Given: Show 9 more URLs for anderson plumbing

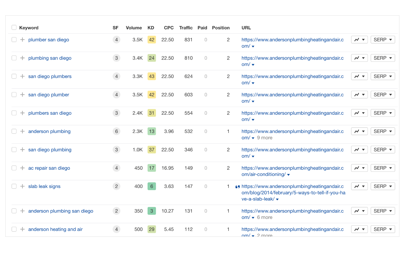Looking at the screenshot, I should [265, 138].
